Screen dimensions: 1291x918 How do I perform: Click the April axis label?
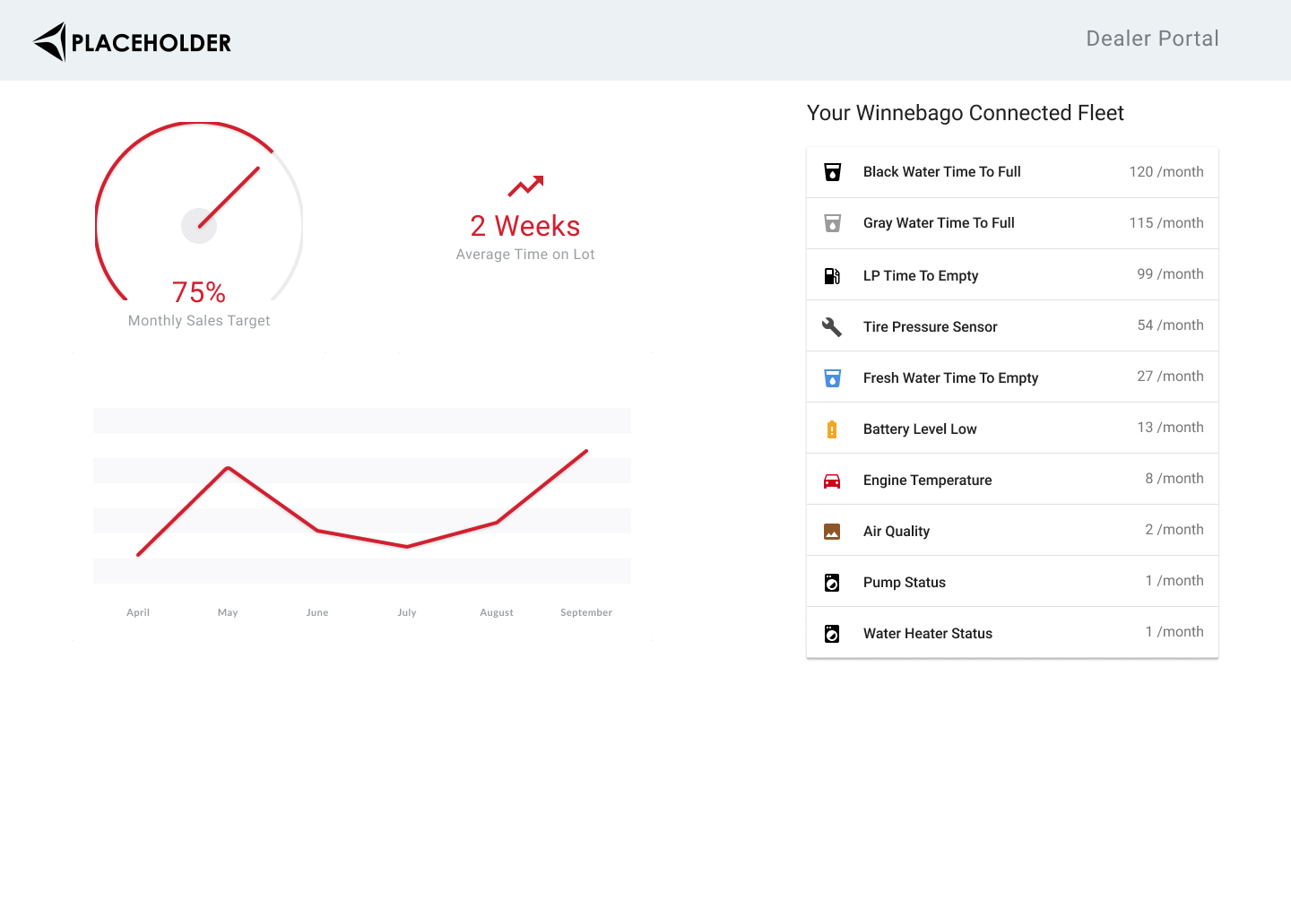pyautogui.click(x=138, y=612)
